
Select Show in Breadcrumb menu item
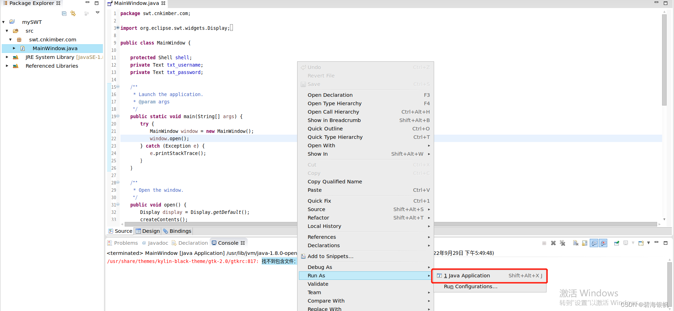(x=366, y=120)
